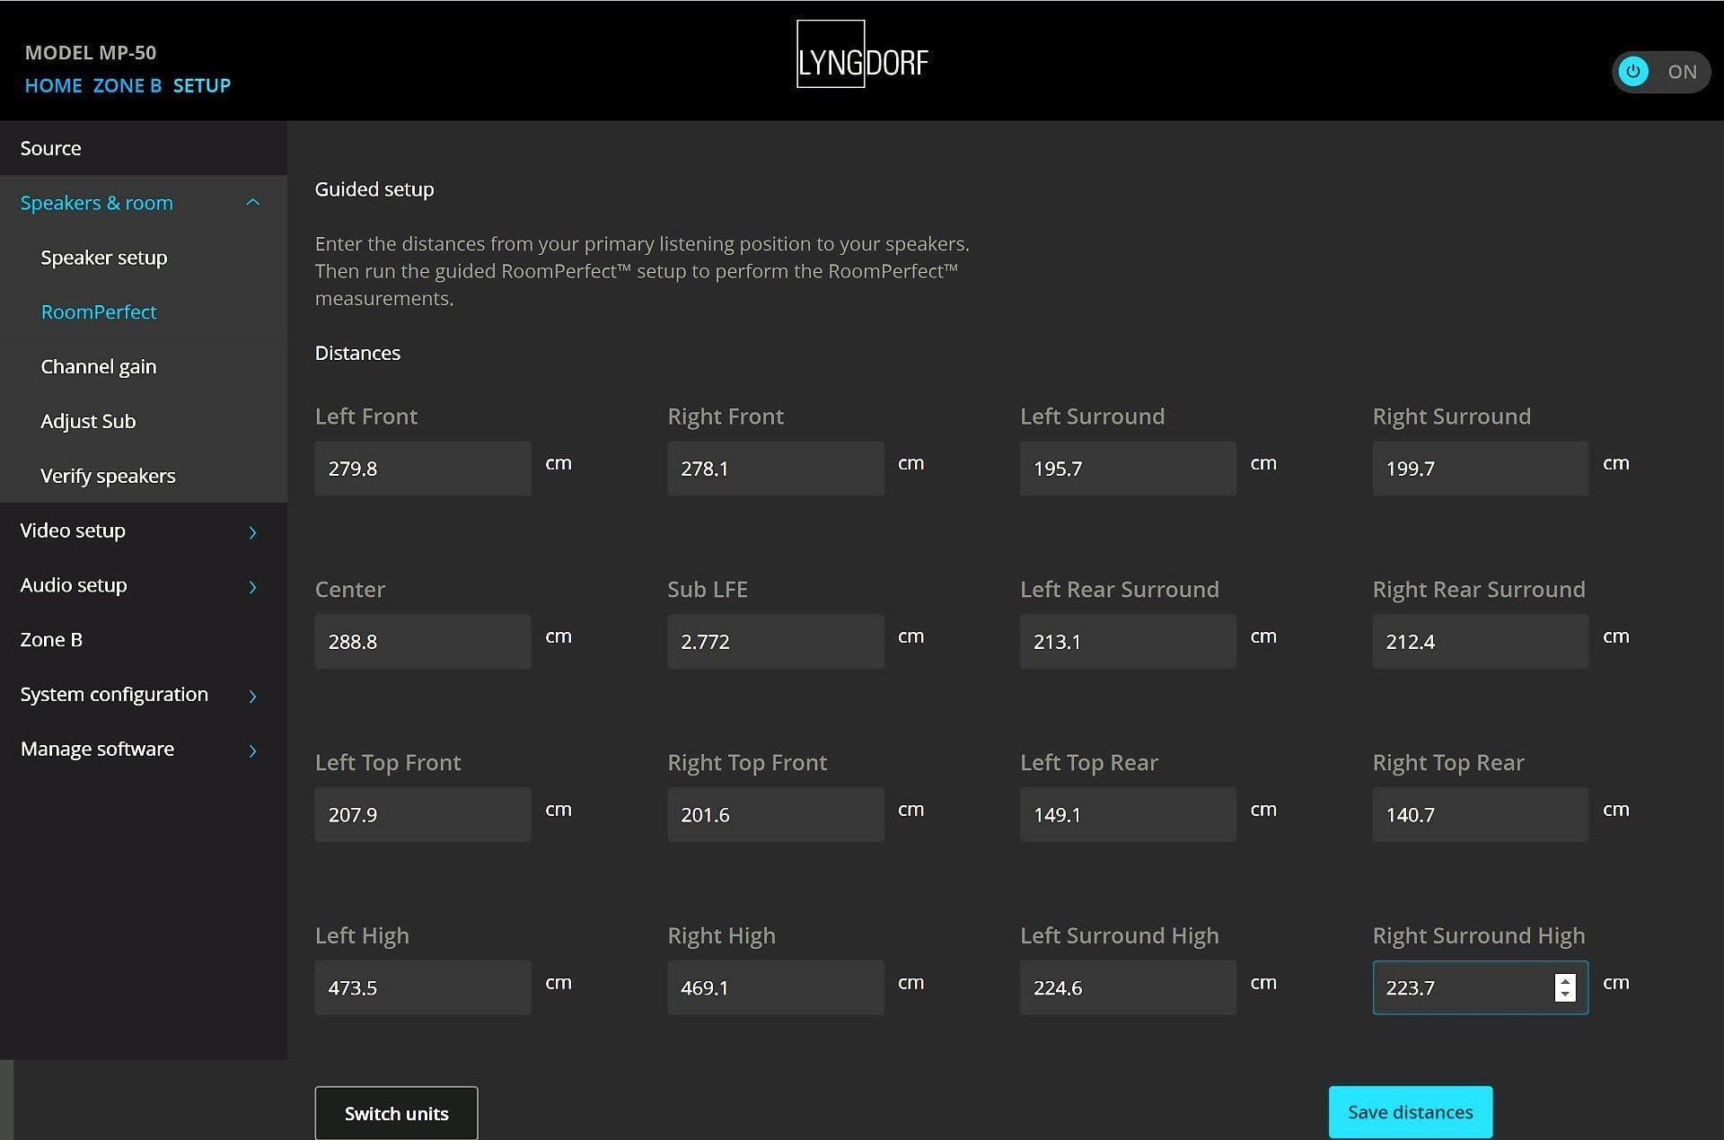Click the Right Surround High stepper arrows

coord(1565,987)
